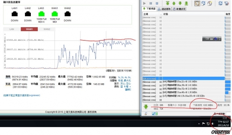Switch chart to the LAN tab
The width and height of the screenshot is (232, 135).
point(12,29)
